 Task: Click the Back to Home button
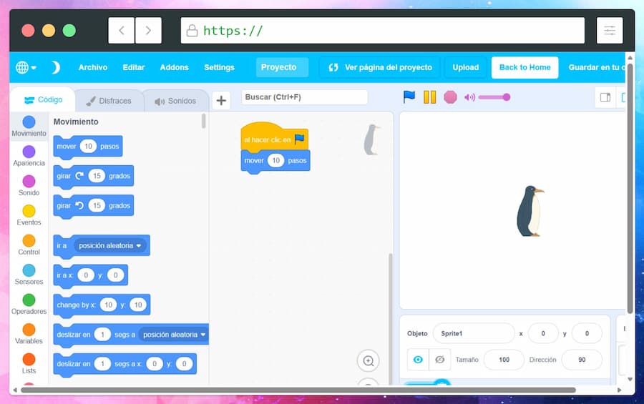(525, 67)
